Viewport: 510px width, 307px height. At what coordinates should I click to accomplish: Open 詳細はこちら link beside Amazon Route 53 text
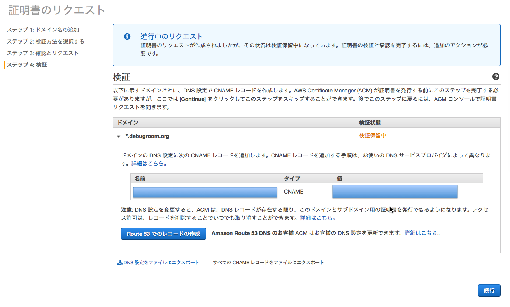coord(423,233)
